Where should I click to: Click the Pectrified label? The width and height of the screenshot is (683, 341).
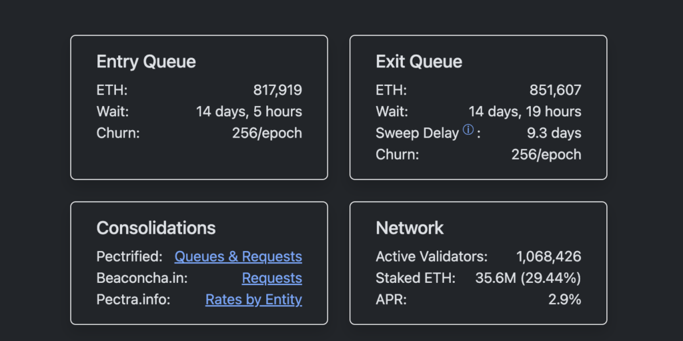(x=129, y=257)
